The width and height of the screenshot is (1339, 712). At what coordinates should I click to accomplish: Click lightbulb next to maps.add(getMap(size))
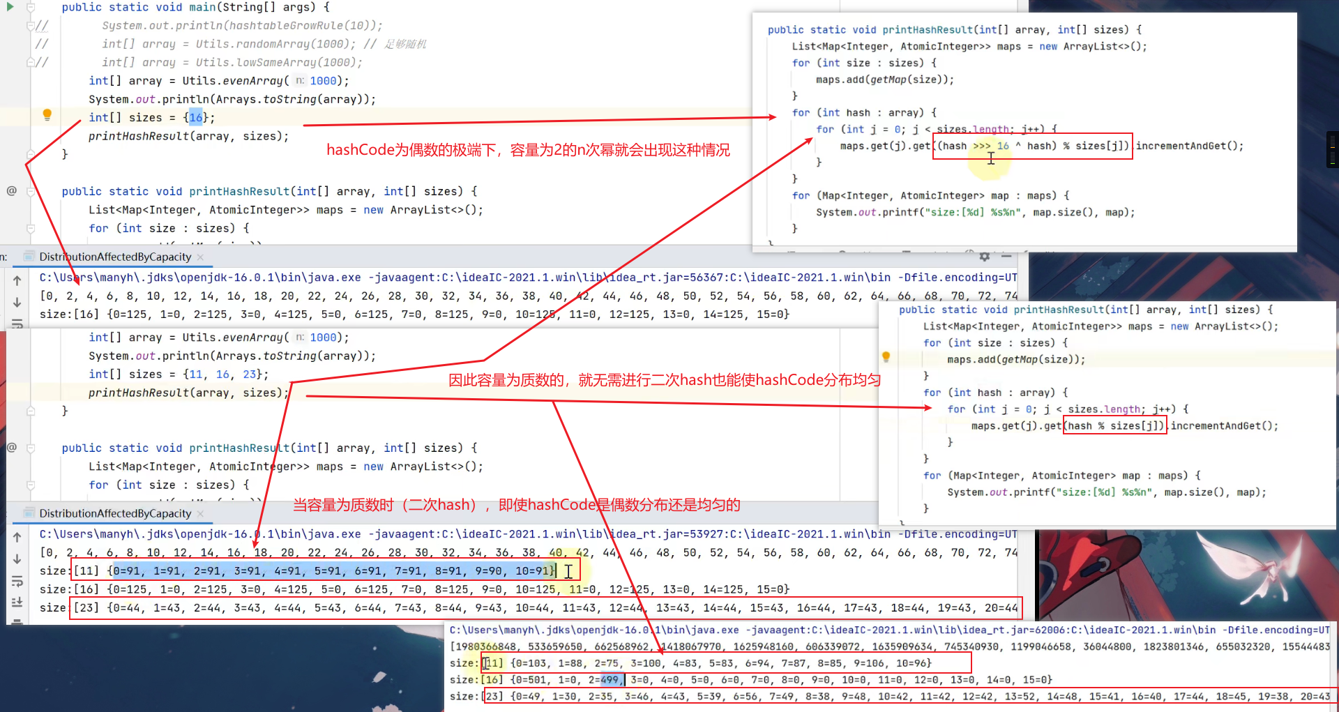[x=886, y=357]
